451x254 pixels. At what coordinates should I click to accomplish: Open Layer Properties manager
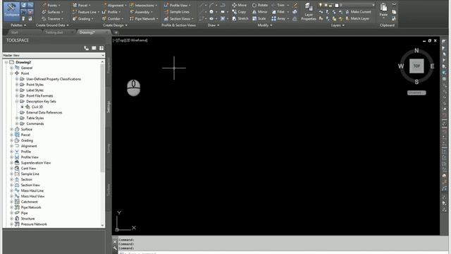[309, 12]
